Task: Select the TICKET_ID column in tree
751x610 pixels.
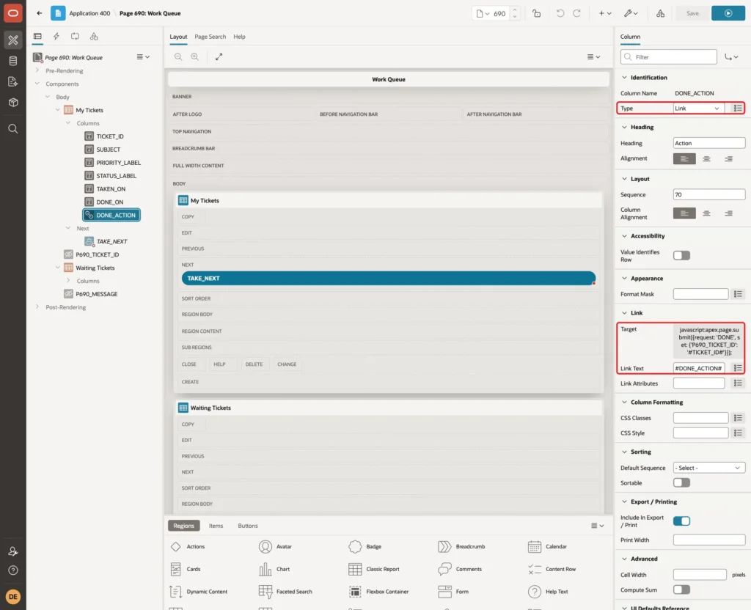Action: (x=110, y=136)
